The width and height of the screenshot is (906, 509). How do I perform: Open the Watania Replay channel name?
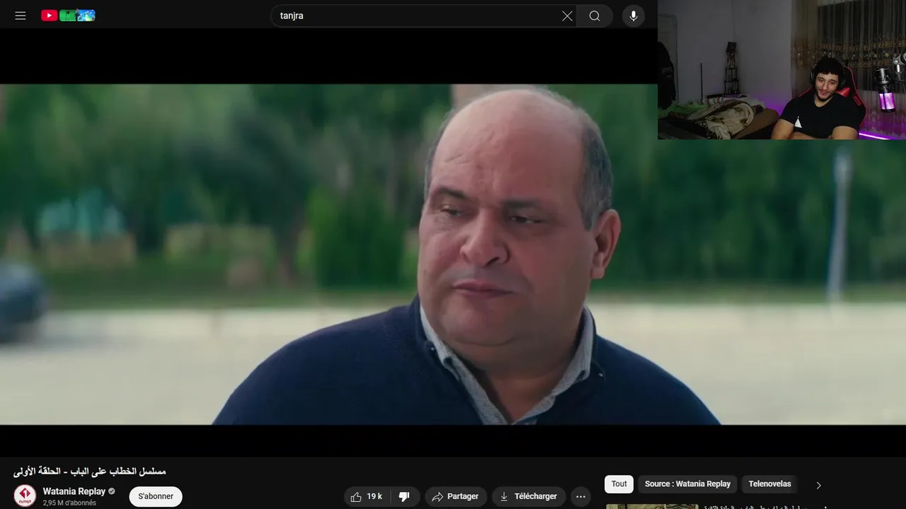(x=74, y=491)
